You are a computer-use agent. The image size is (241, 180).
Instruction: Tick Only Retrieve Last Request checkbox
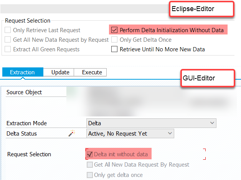[x=8, y=30]
